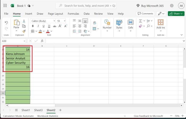This screenshot has height=119, width=186.
Task: Open the File menu
Action: click(x=6, y=14)
